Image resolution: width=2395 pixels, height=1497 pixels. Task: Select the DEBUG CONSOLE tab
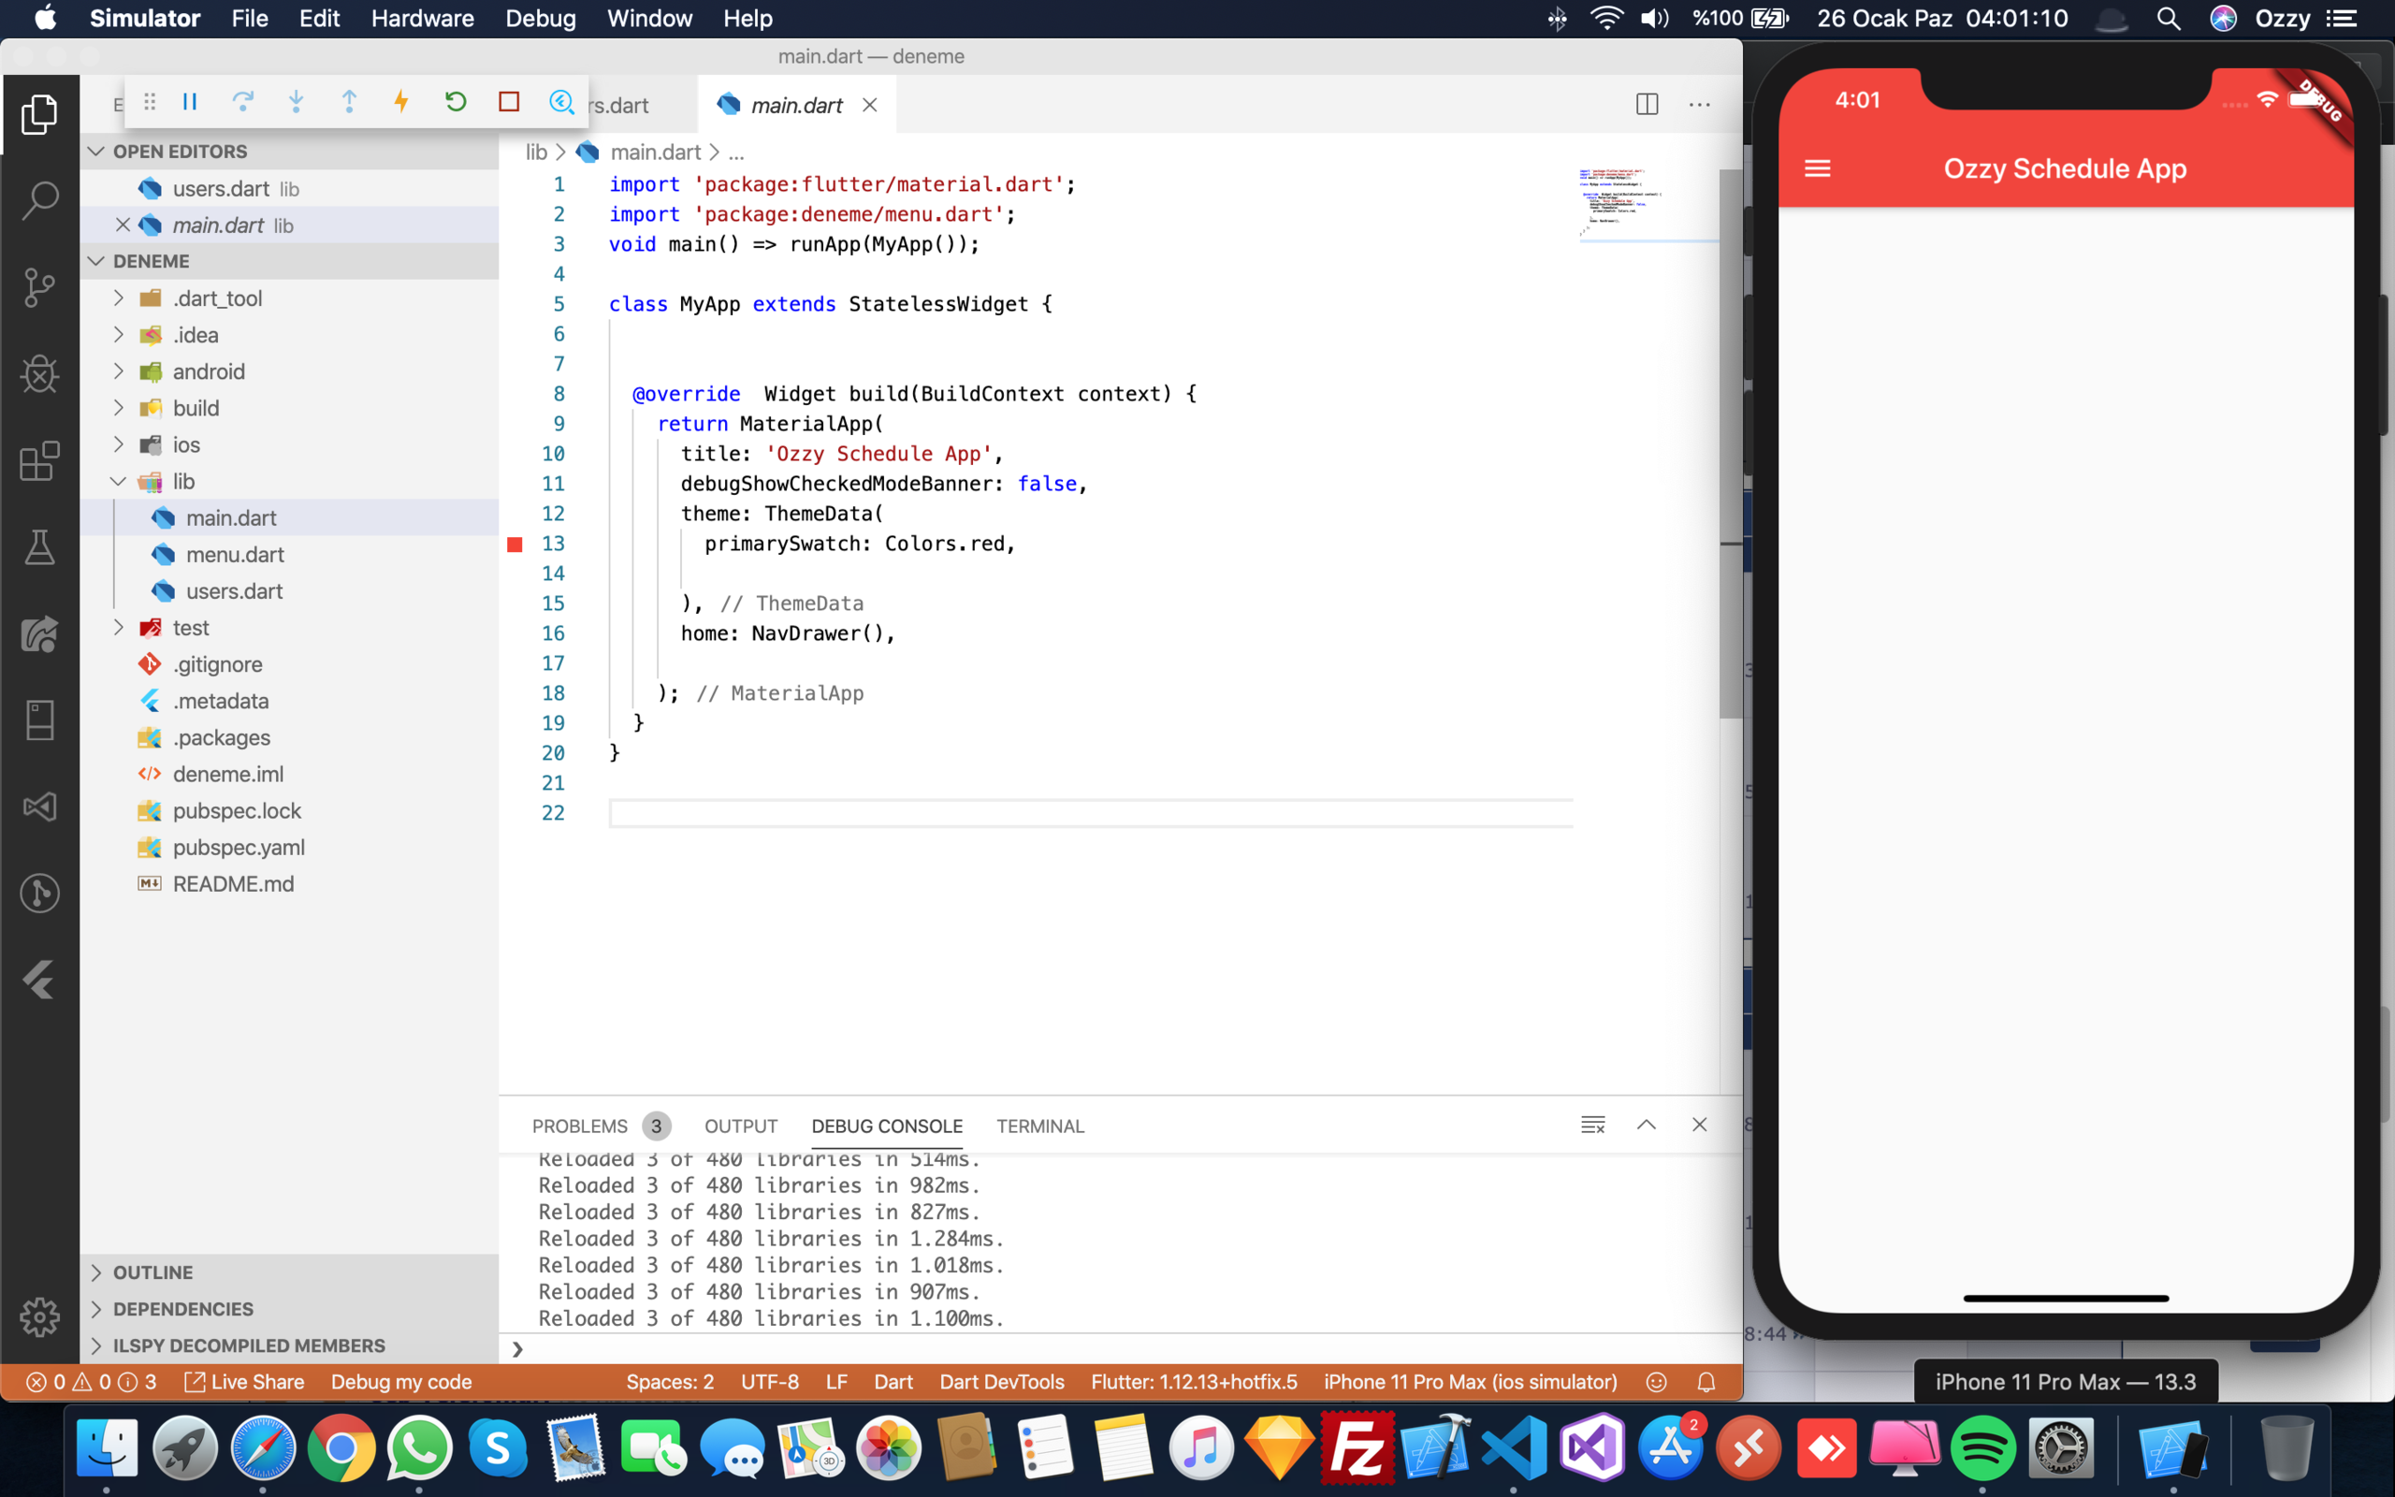tap(887, 1126)
